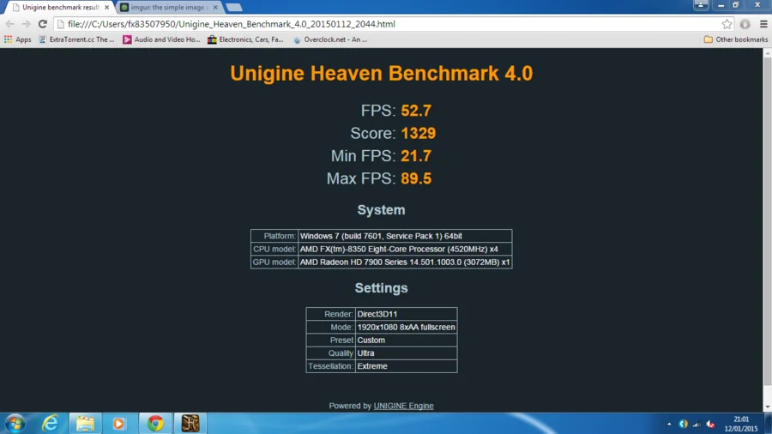Open a new tab
772x434 pixels.
tap(234, 8)
